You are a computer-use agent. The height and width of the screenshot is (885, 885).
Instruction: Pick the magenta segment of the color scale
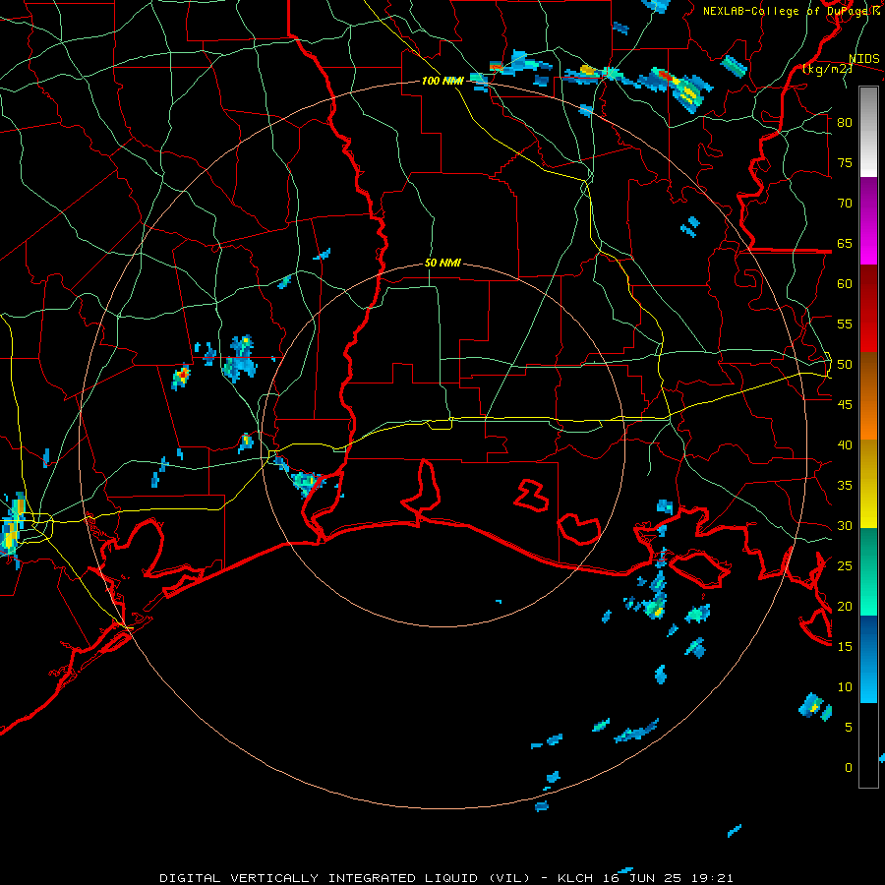[868, 220]
